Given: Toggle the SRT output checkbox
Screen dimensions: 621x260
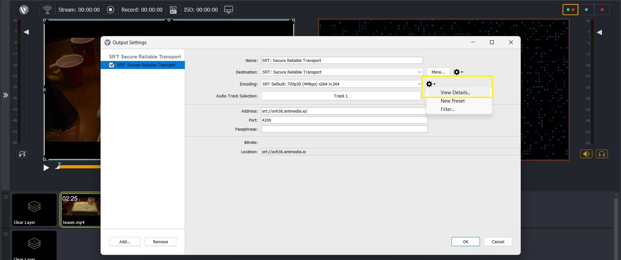Looking at the screenshot, I should tap(112, 65).
